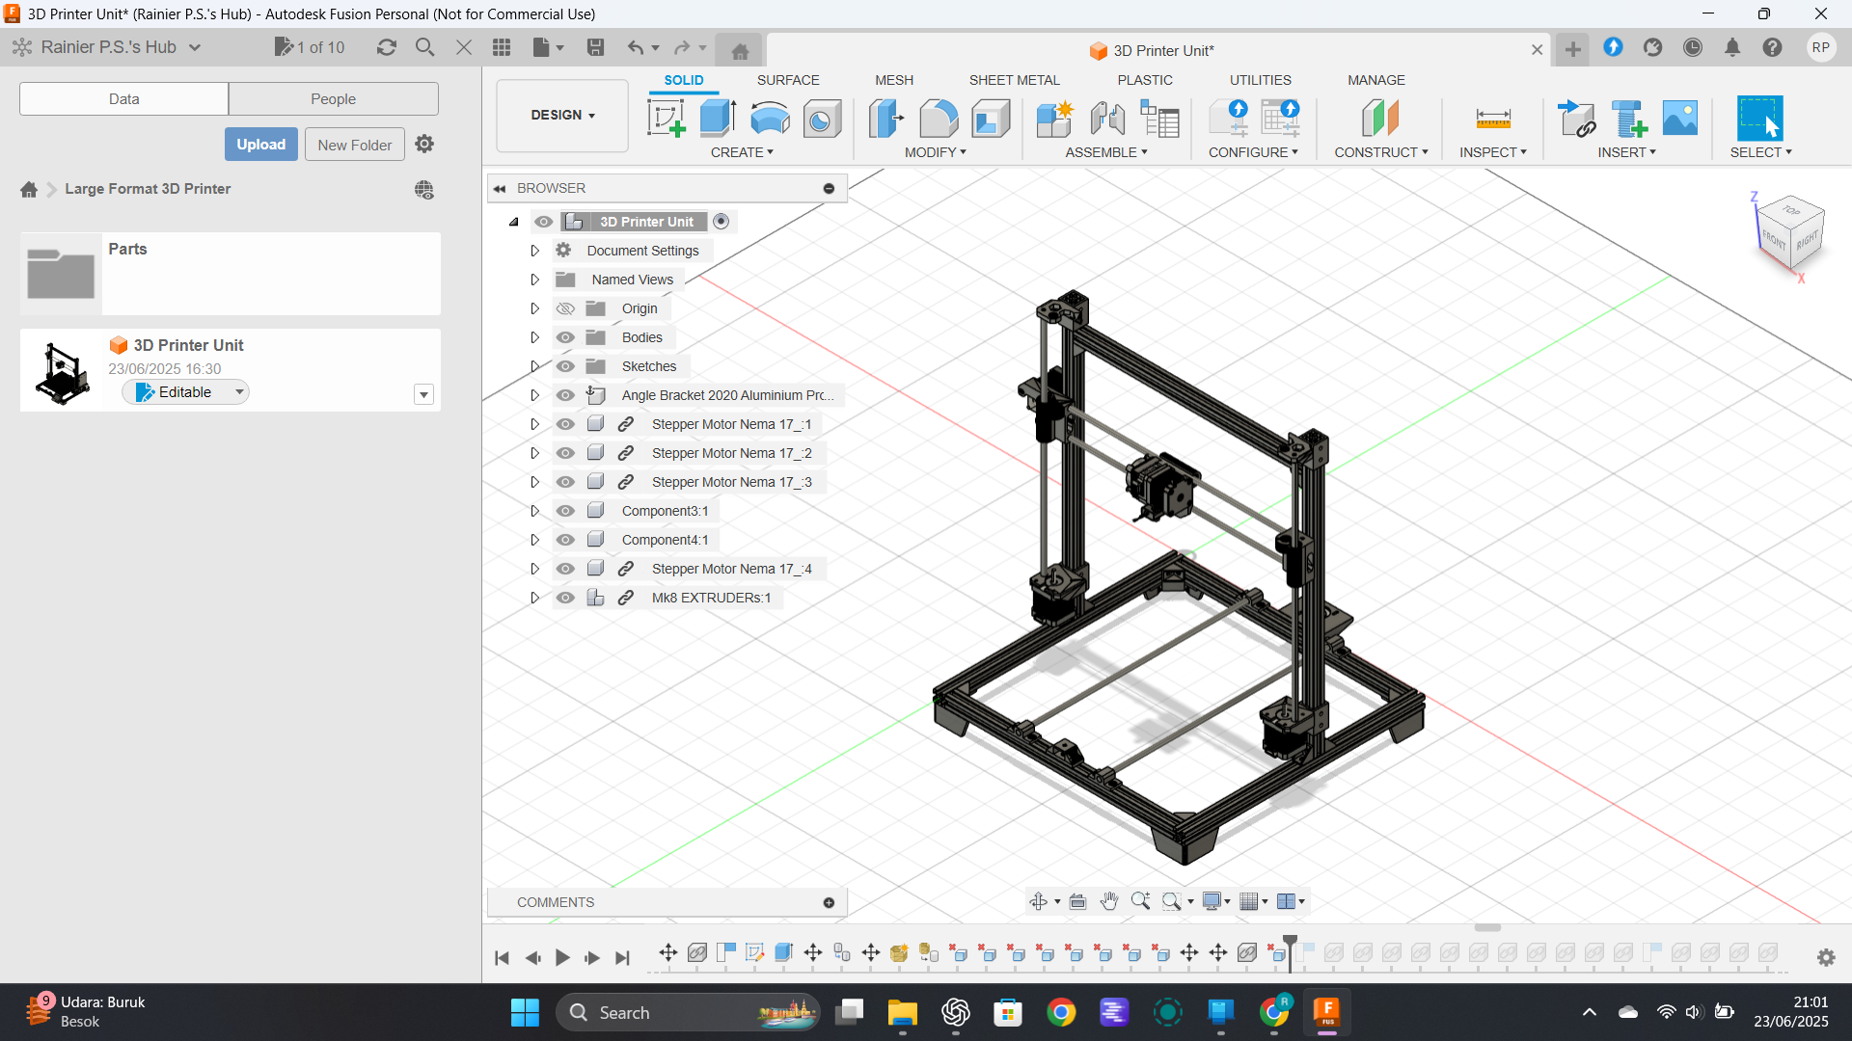Open the Measure tool under Inspect
This screenshot has width=1852, height=1041.
(1492, 119)
